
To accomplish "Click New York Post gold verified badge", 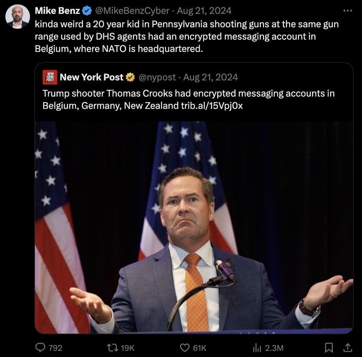I will tap(130, 77).
